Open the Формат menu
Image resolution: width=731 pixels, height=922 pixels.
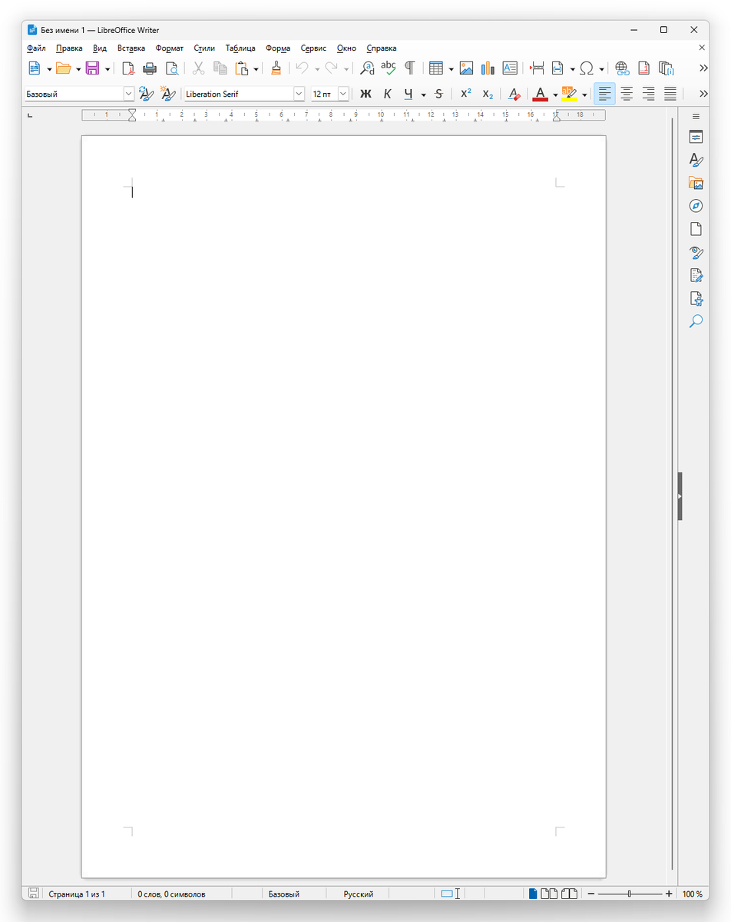tap(170, 48)
